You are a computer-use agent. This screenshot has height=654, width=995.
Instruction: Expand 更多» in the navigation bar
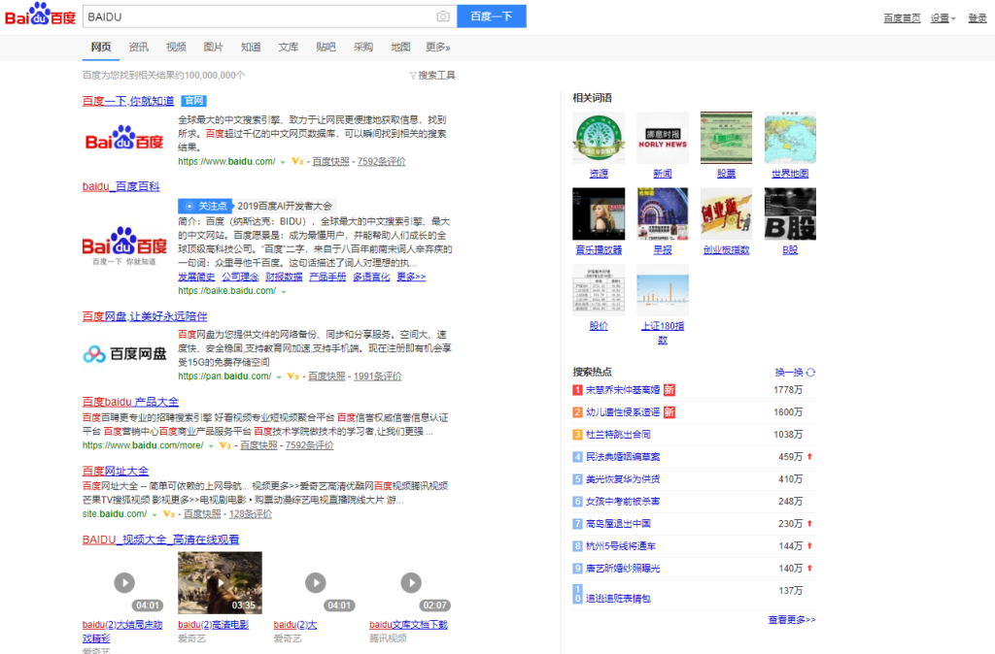pyautogui.click(x=435, y=46)
